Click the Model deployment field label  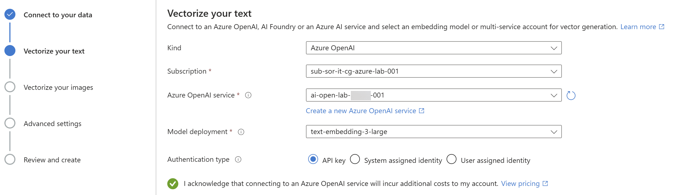(197, 132)
